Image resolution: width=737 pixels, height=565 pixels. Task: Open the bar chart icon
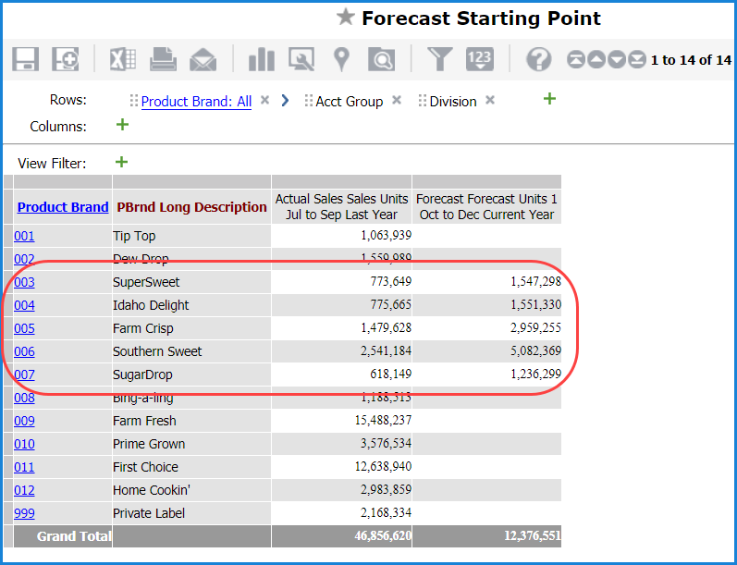(x=262, y=60)
